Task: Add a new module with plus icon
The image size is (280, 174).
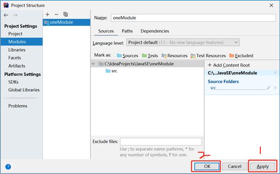Action: pos(47,14)
